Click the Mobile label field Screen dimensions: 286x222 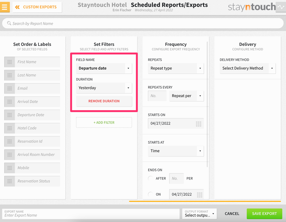[37, 168]
